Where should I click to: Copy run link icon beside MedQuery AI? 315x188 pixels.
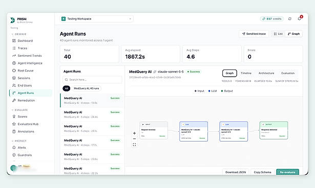(155, 72)
